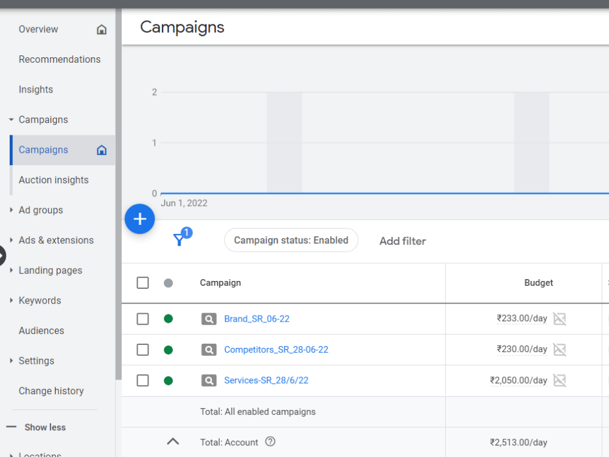Click the home icon beside Overview

pyautogui.click(x=101, y=29)
